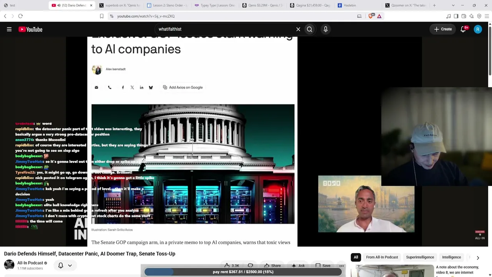Screen dimensions: 492x277
Task: Start voice search with the microphone
Action: coord(326,29)
